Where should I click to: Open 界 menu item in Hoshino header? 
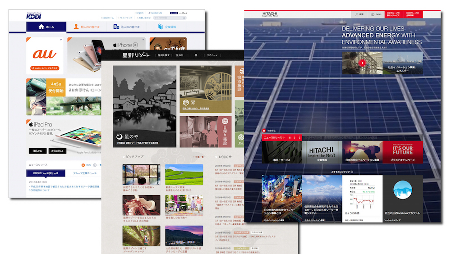(x=196, y=55)
